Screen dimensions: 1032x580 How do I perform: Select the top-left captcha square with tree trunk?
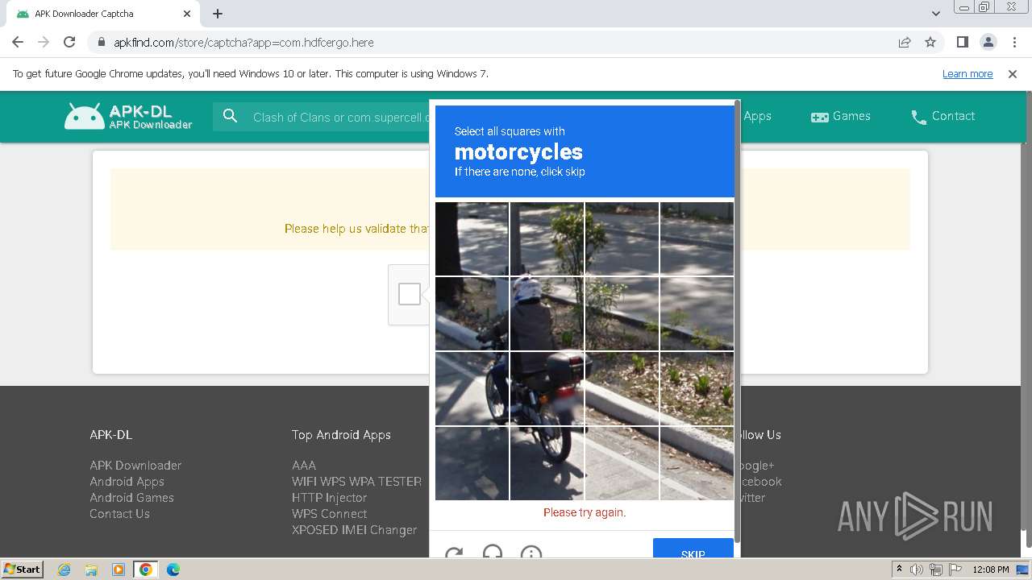click(x=472, y=238)
